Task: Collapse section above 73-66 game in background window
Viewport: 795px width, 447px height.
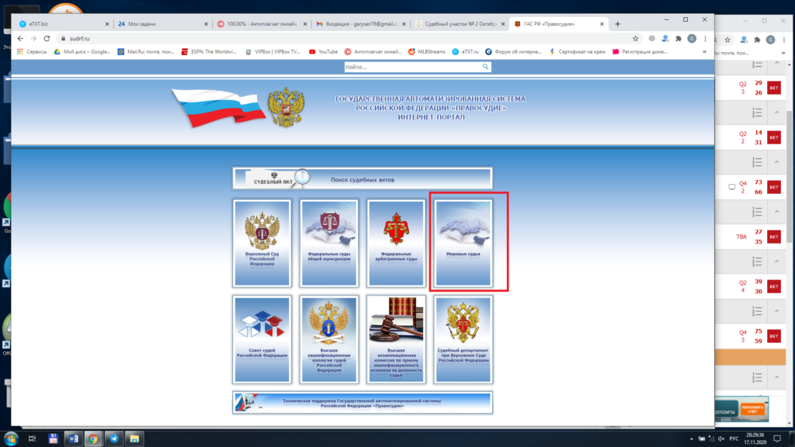Action: (x=776, y=161)
